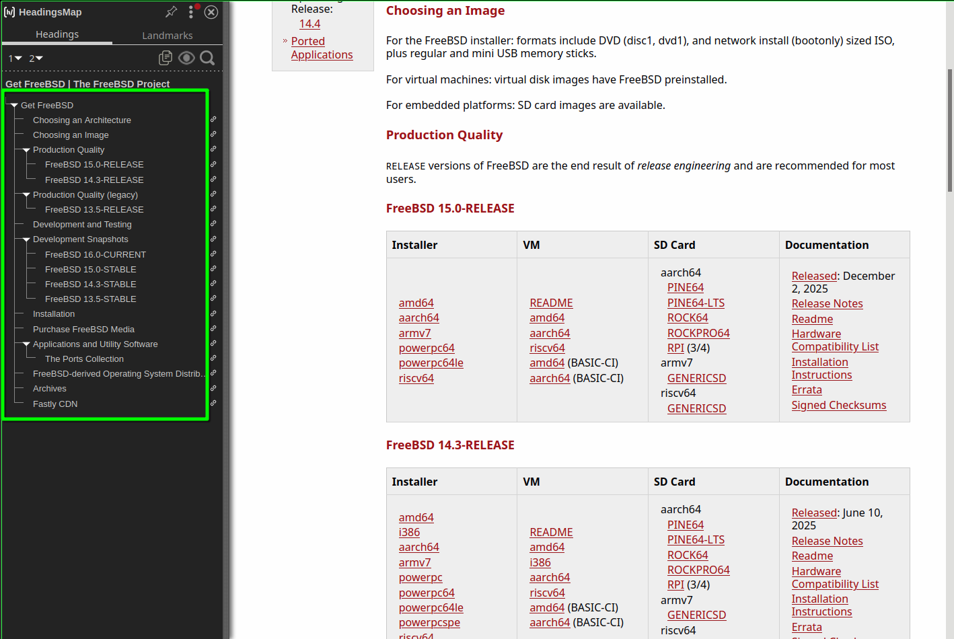The width and height of the screenshot is (954, 639).
Task: Open the search magnifier in HeadingsMap
Action: [208, 58]
